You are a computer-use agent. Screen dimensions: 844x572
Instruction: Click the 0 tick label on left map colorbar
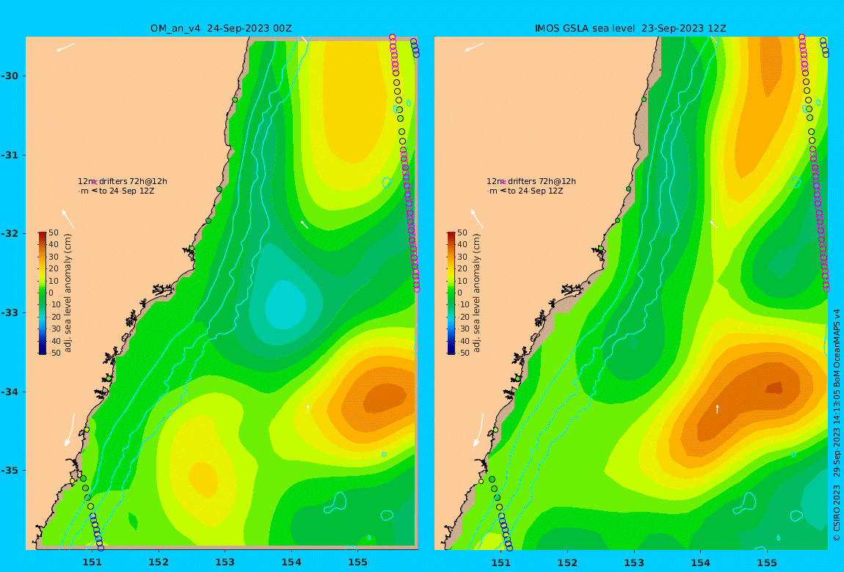51,293
